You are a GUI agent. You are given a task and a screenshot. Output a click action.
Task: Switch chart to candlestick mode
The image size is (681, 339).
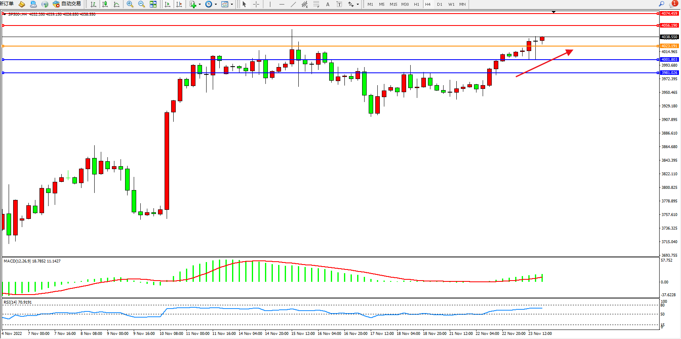tap(105, 4)
